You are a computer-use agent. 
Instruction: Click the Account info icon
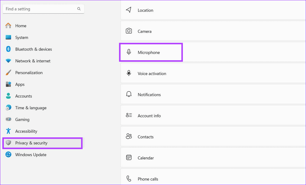[129, 116]
